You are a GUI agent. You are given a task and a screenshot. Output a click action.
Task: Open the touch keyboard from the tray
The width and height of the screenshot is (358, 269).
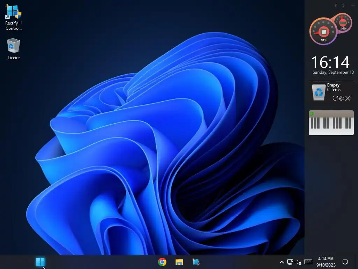[x=308, y=262]
